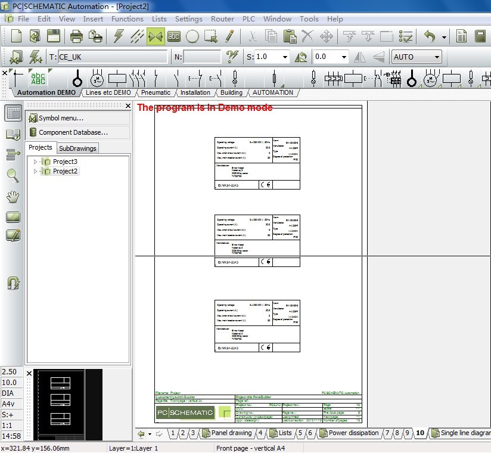The image size is (491, 453).
Task: Click the Print icon in toolbar
Action: tap(77, 36)
